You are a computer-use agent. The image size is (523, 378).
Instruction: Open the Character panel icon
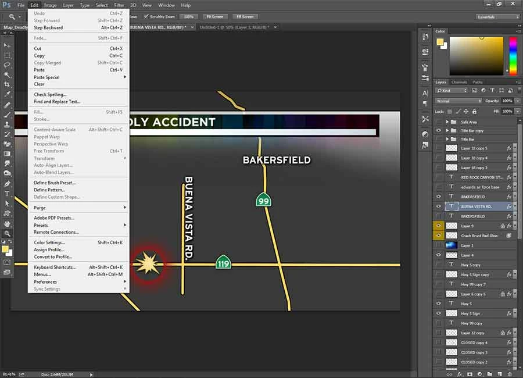425,93
